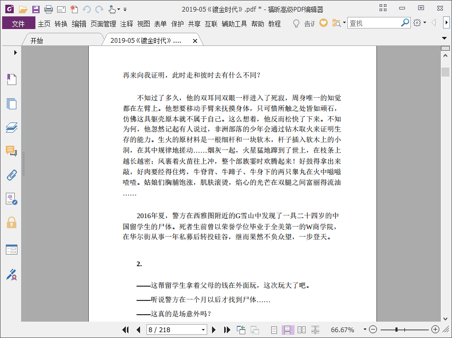
Task: Open the security lock panel
Action: [x=12, y=222]
